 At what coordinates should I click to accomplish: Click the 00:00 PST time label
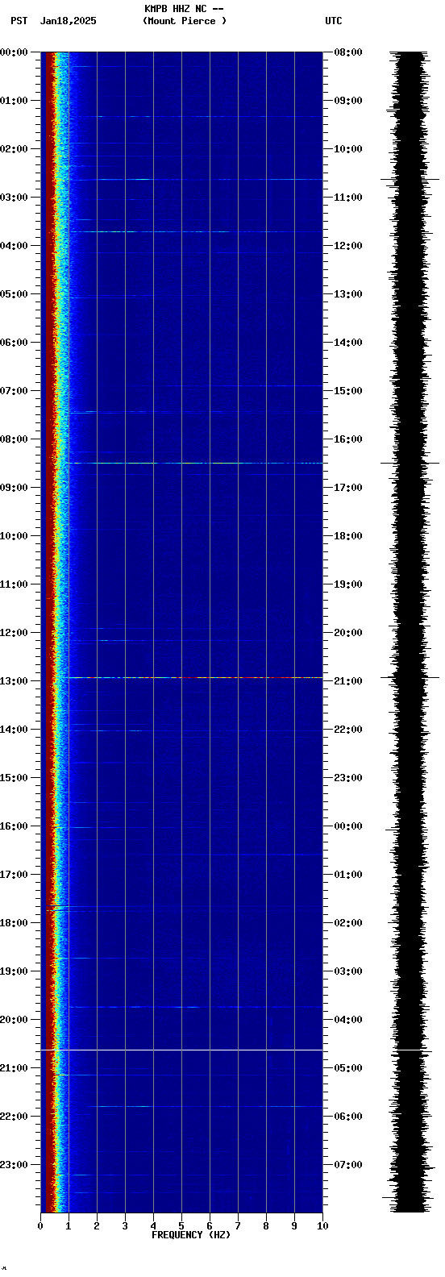[x=14, y=52]
